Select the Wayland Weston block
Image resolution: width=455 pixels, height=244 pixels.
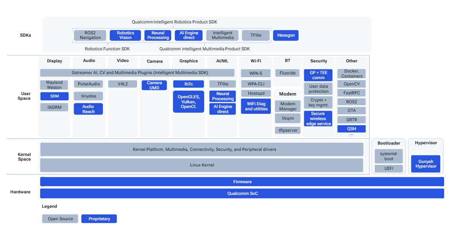click(54, 85)
